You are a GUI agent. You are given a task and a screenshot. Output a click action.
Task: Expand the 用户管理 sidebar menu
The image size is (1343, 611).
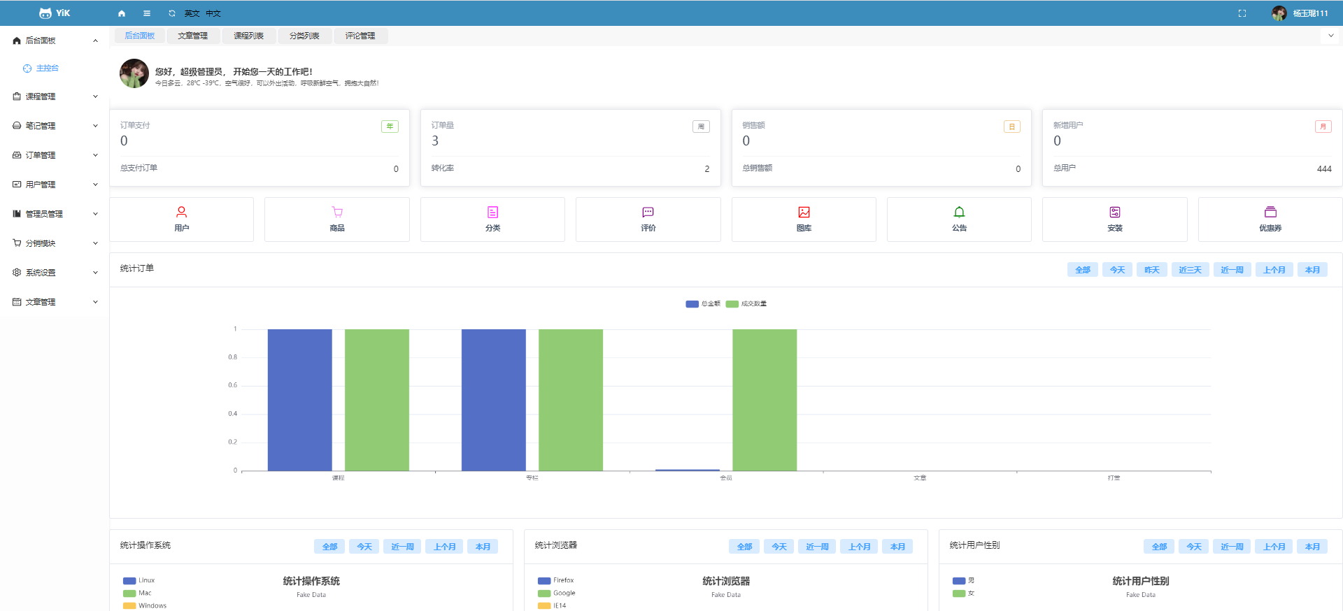pos(55,185)
